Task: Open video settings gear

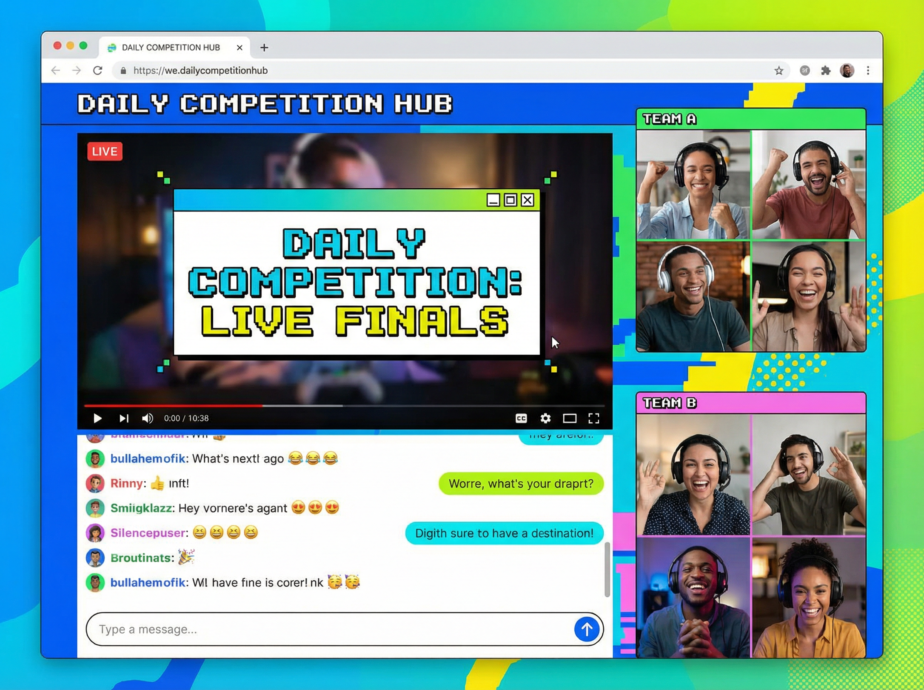Action: tap(545, 418)
